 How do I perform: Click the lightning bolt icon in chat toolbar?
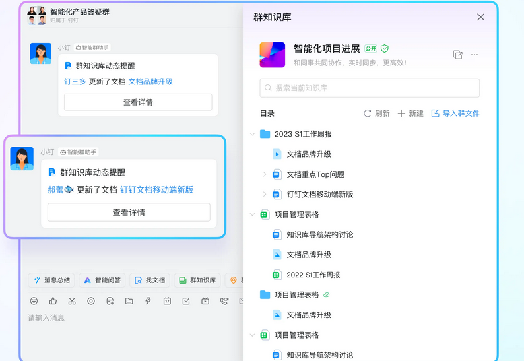pos(148,301)
